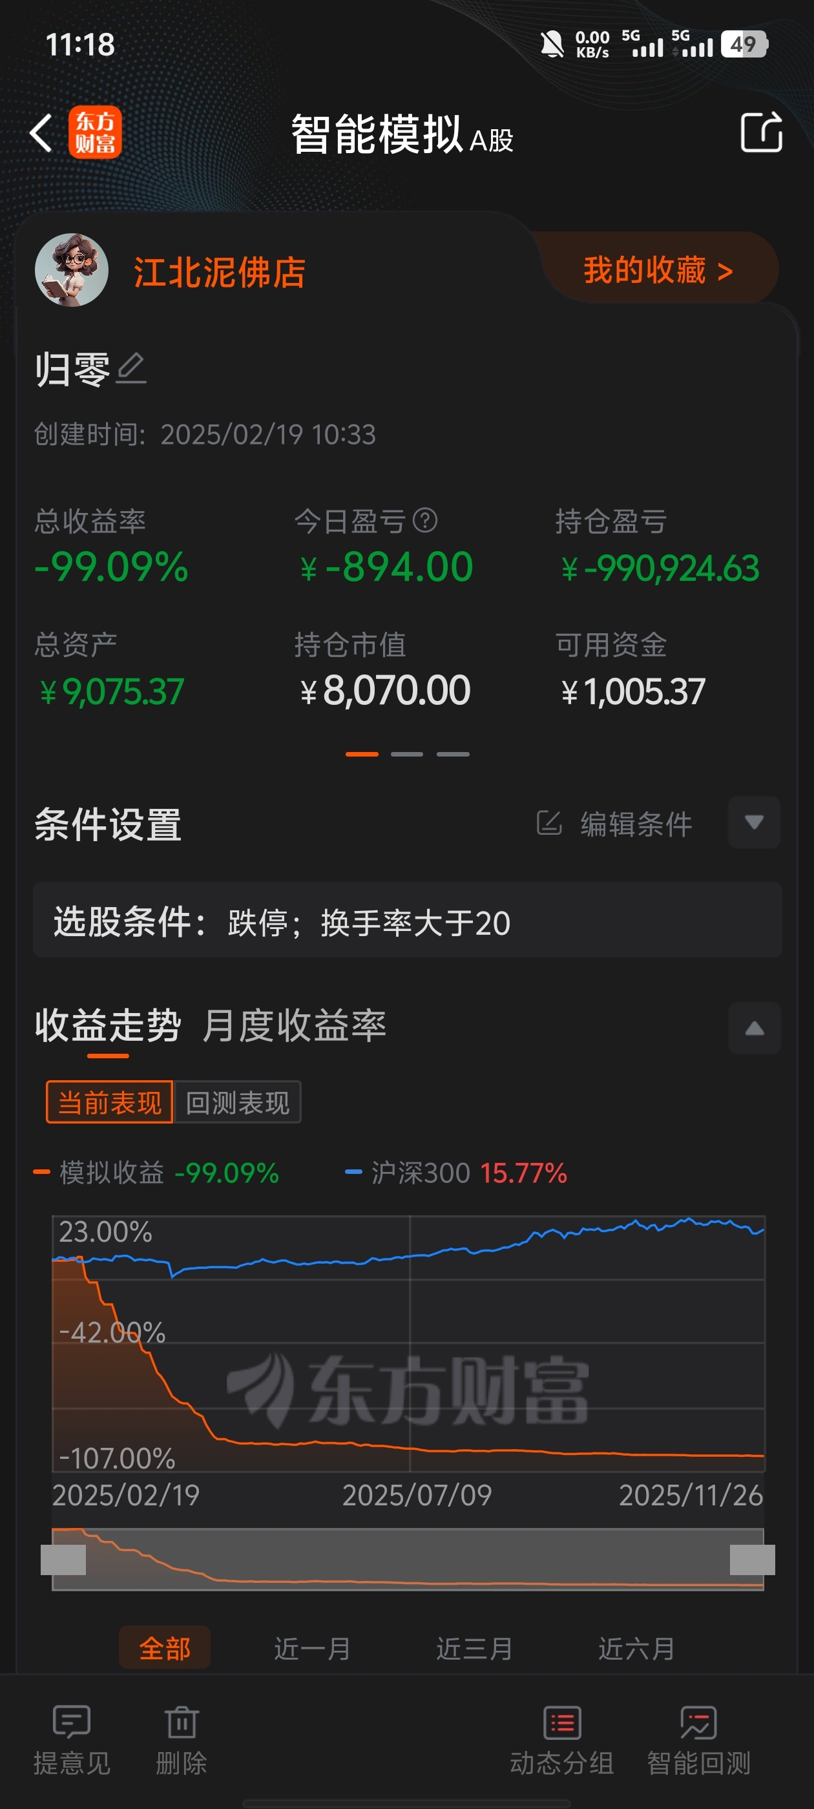
Task: Expand the 条件设置 dropdown arrow
Action: click(754, 822)
